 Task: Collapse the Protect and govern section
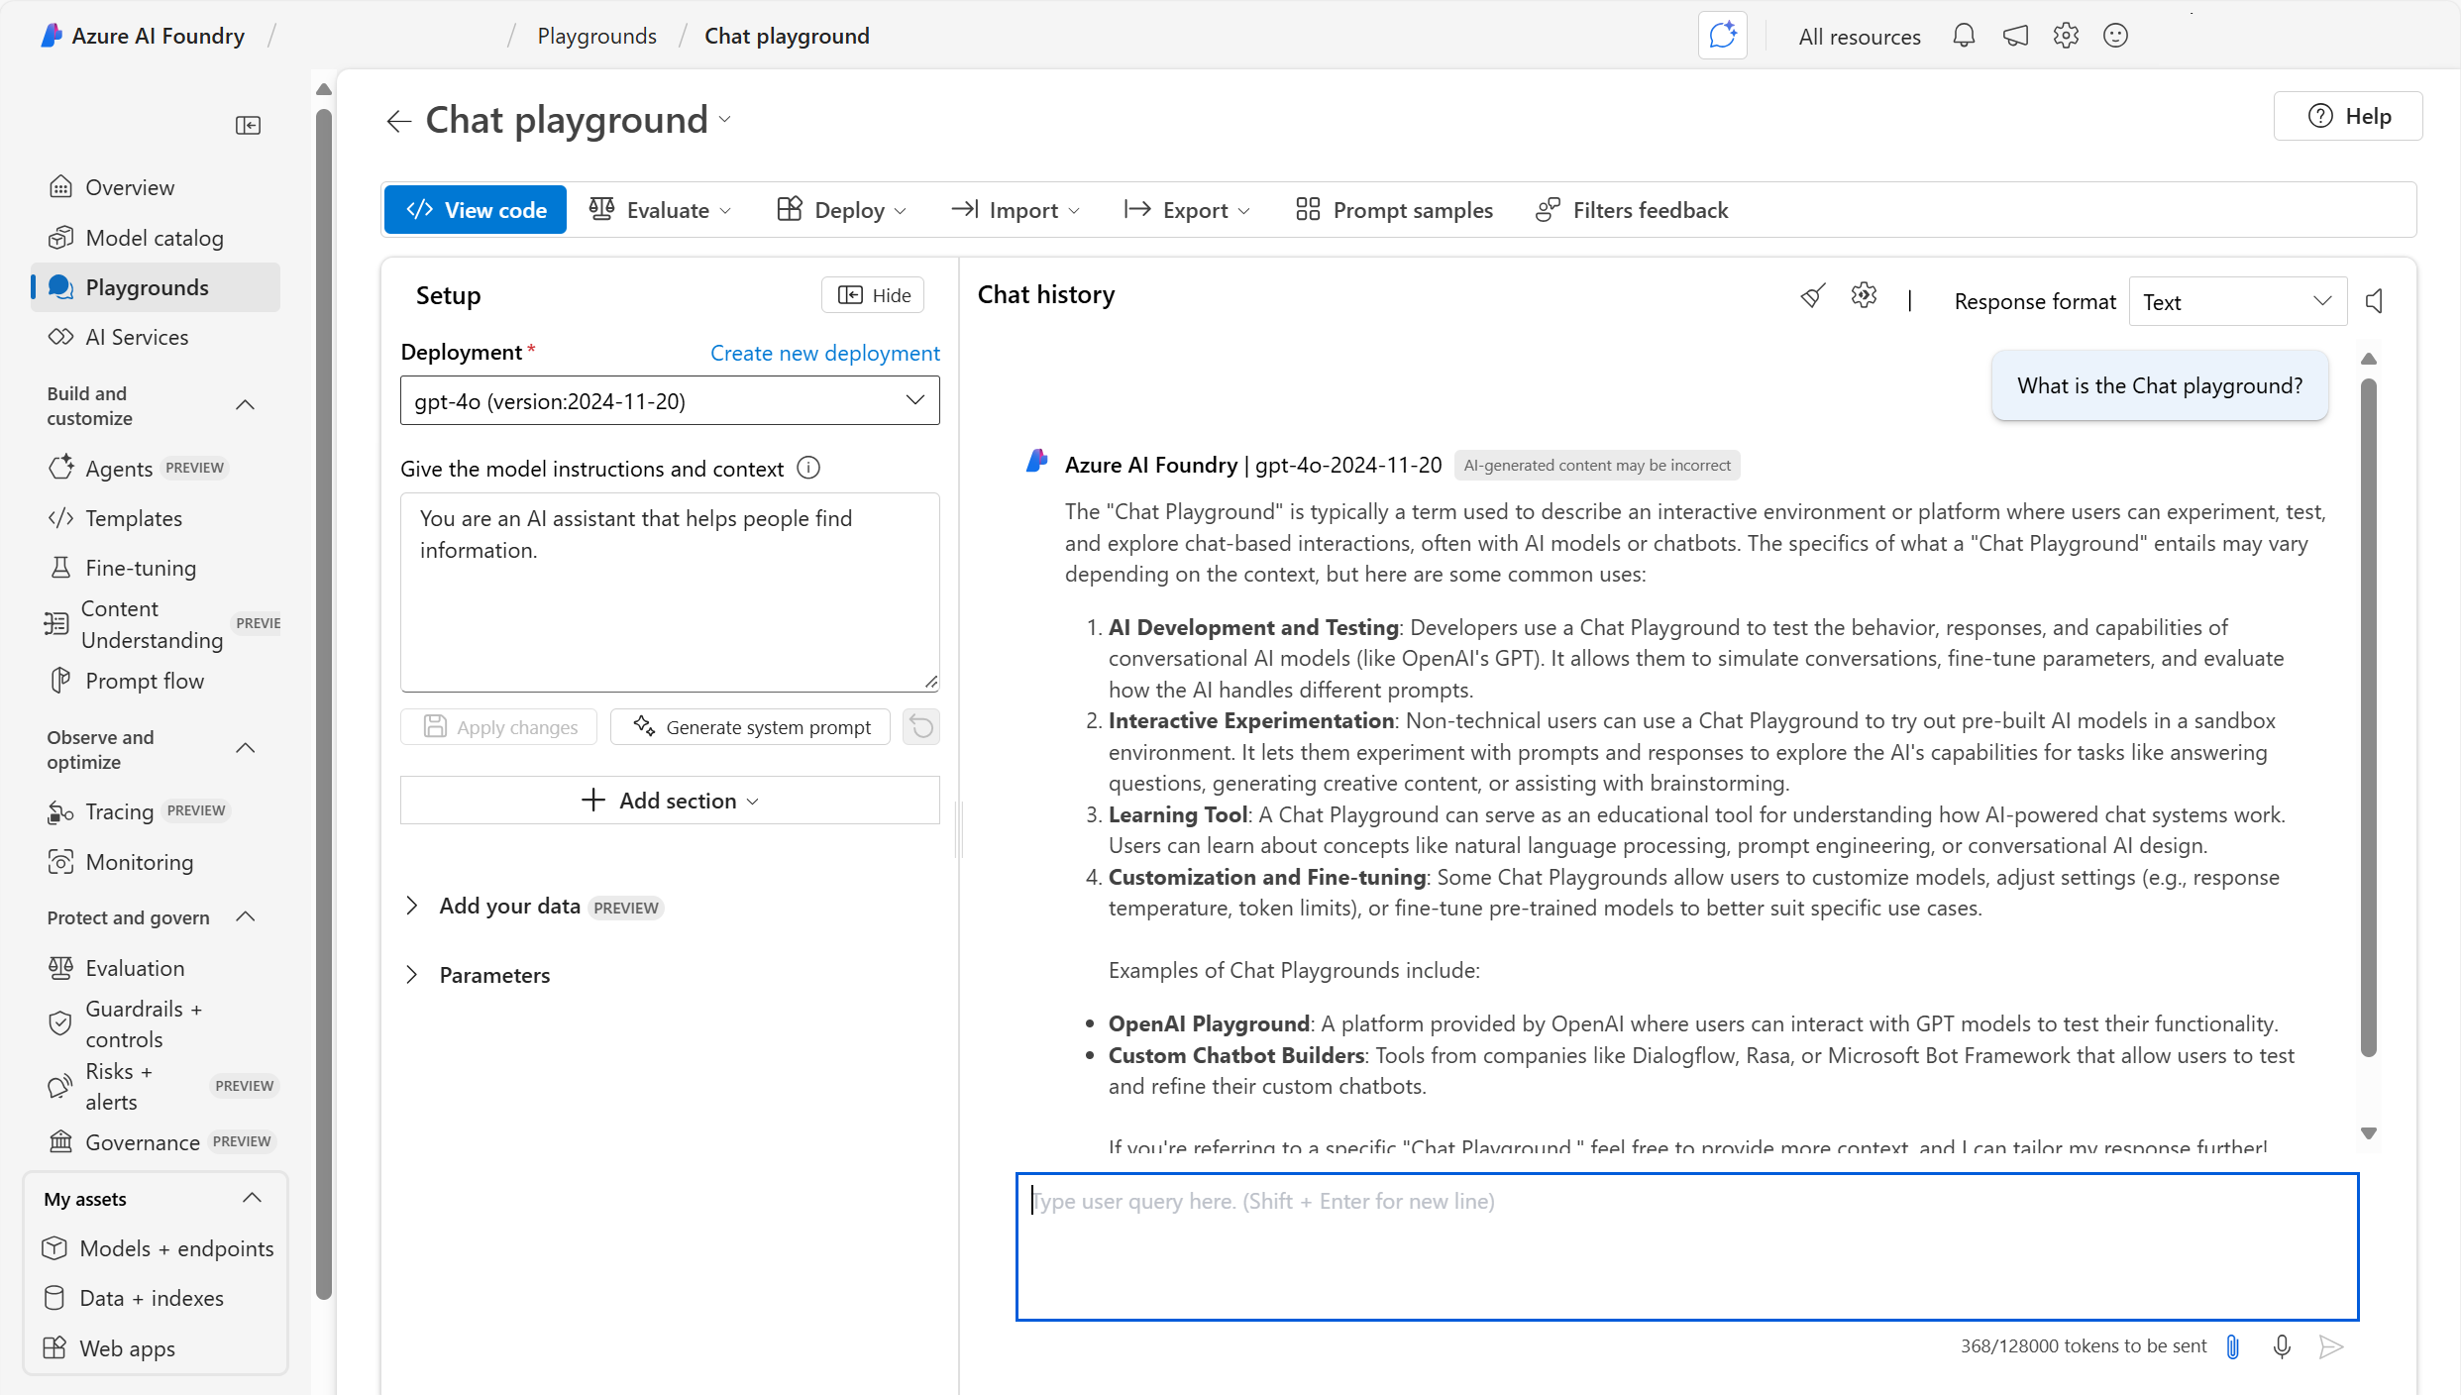pyautogui.click(x=246, y=917)
